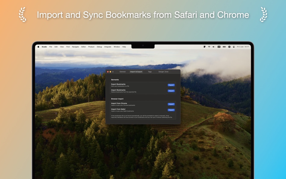Open the Product menu
Image resolution: width=286 pixels, height=179 pixels.
coord(91,47)
